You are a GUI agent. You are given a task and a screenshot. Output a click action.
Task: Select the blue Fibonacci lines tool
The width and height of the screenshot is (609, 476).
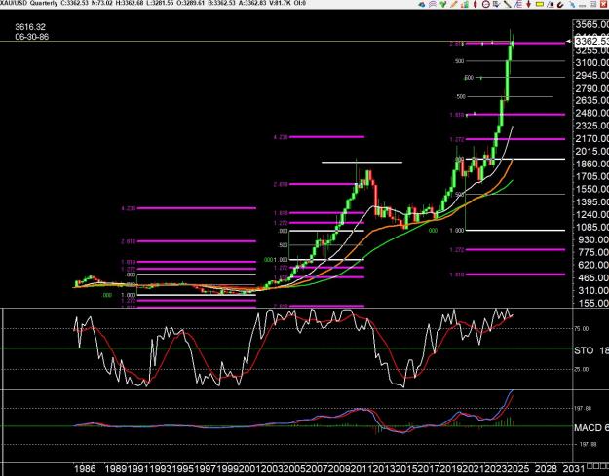(518, 4)
